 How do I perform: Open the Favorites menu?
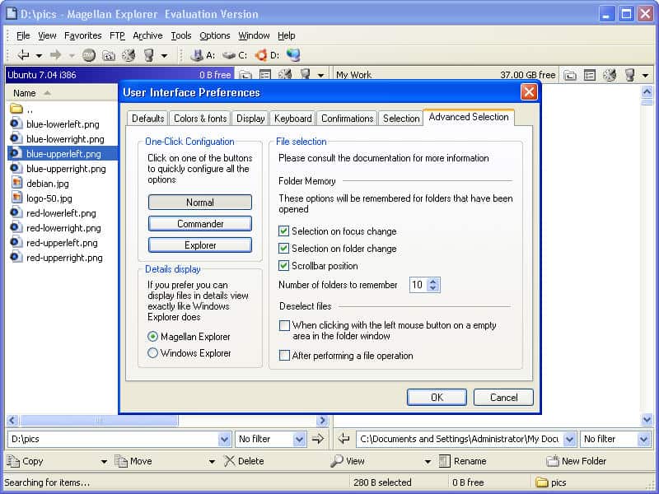82,35
